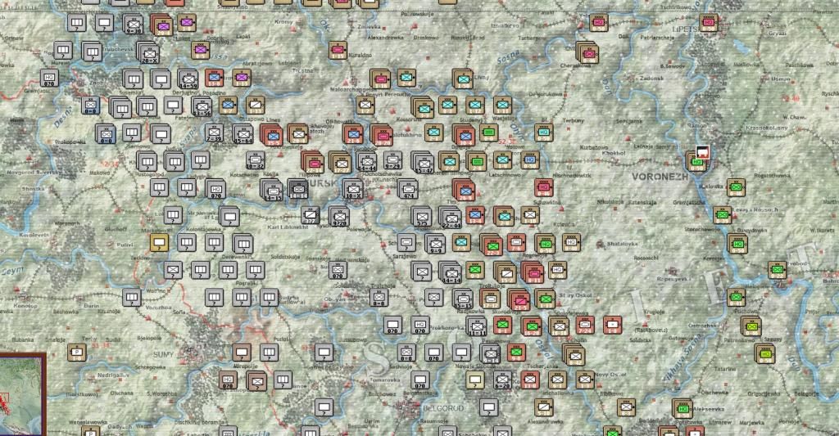Image resolution: width=839 pixels, height=436 pixels.
Task: Click the Tomarovka town label
Action: (385, 380)
